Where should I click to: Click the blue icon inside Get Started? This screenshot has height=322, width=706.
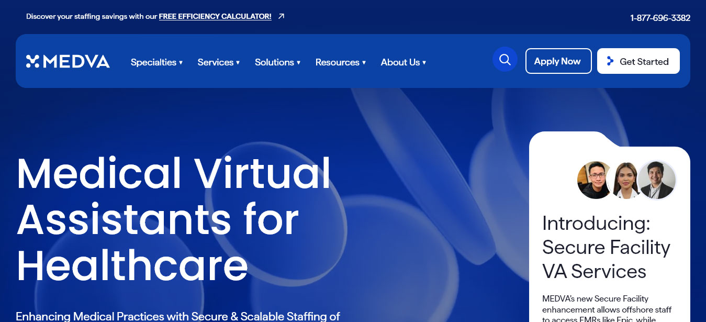tap(610, 61)
